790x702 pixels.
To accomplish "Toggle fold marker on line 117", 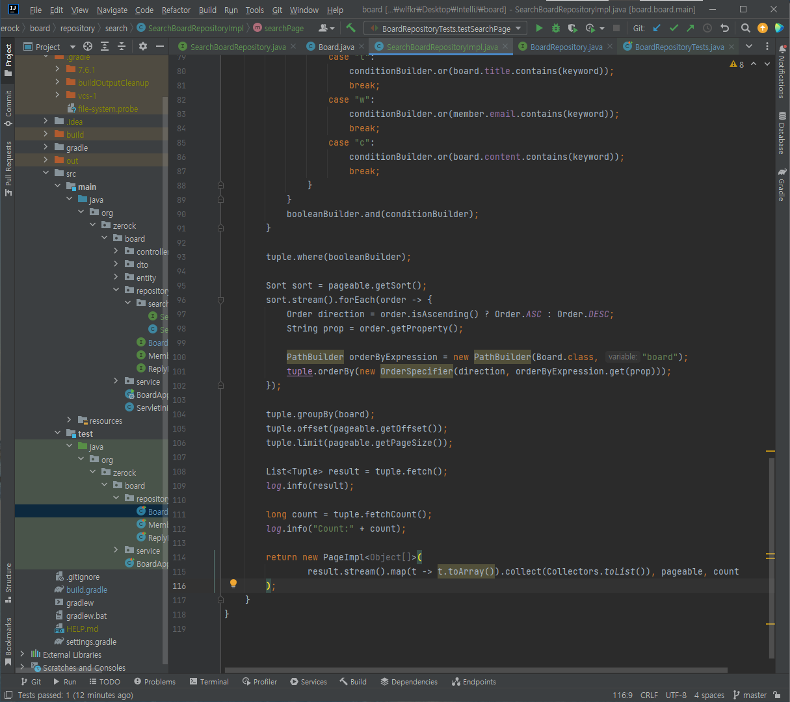I will [x=220, y=600].
